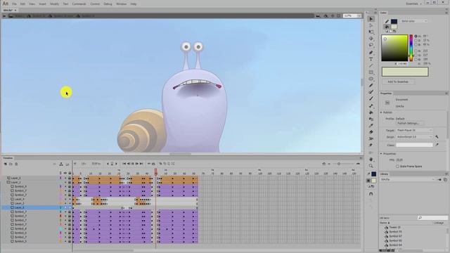
Task: Open the File menu
Action: click(x=14, y=4)
